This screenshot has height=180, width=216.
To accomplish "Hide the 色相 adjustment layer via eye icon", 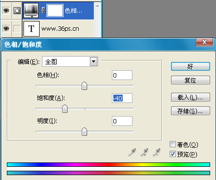I will (x=6, y=11).
